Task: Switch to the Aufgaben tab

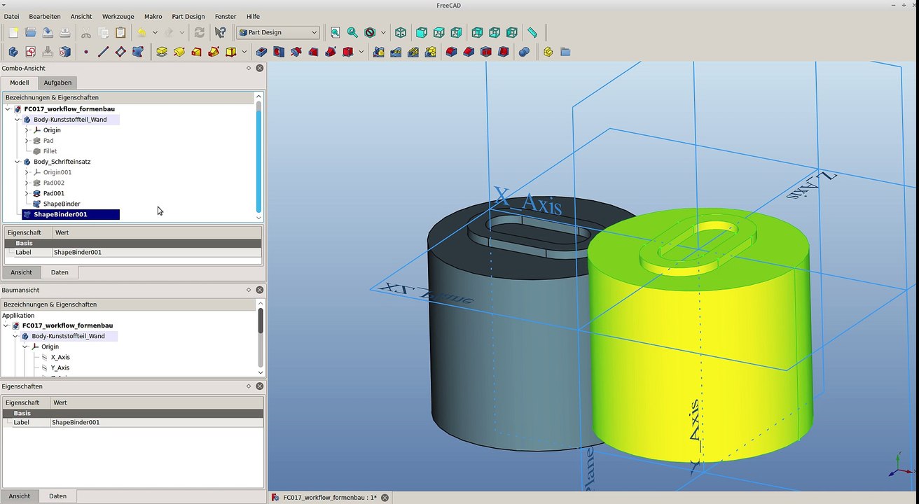Action: (x=57, y=83)
